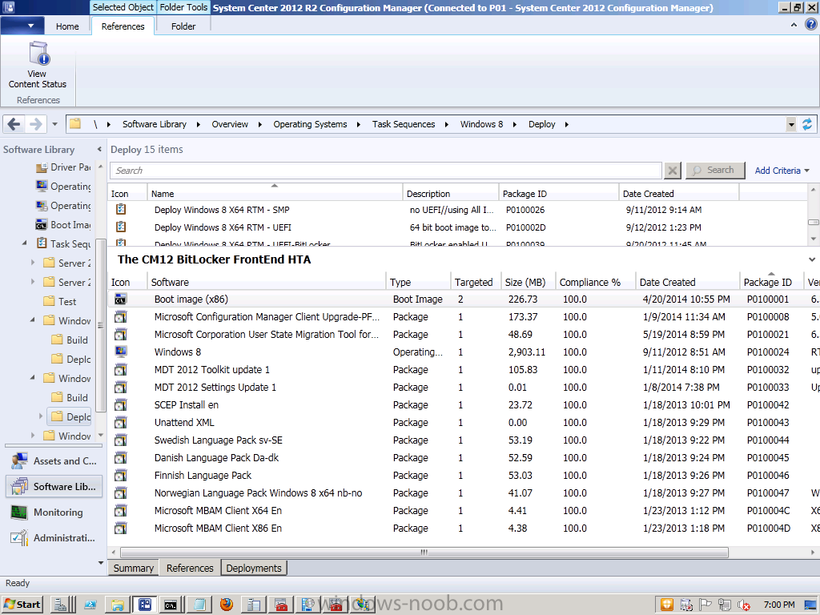Open the Add Criteria dropdown

[782, 171]
